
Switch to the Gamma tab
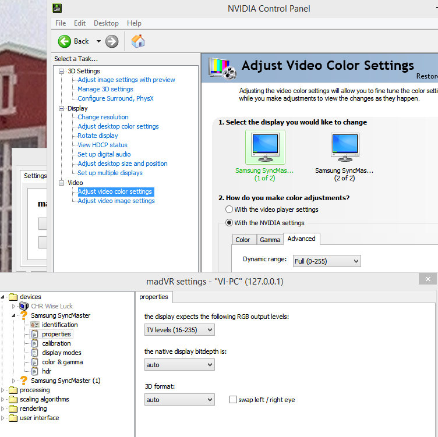[270, 240]
